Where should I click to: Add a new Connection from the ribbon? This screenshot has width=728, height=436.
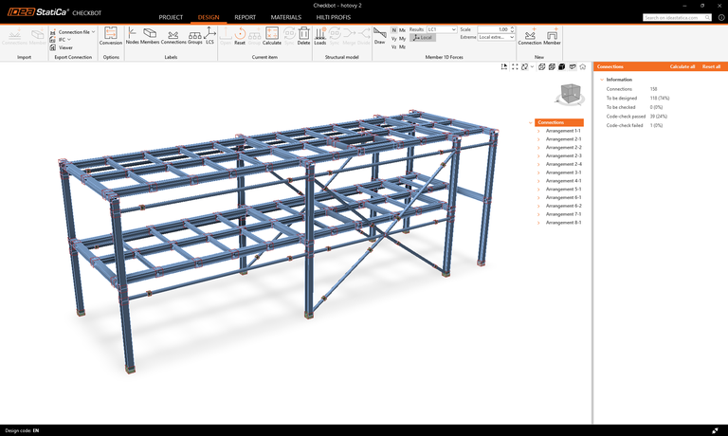pyautogui.click(x=530, y=36)
